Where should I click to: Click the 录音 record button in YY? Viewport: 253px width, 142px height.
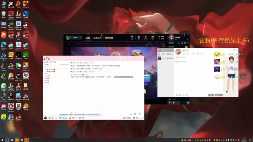[x=82, y=118]
